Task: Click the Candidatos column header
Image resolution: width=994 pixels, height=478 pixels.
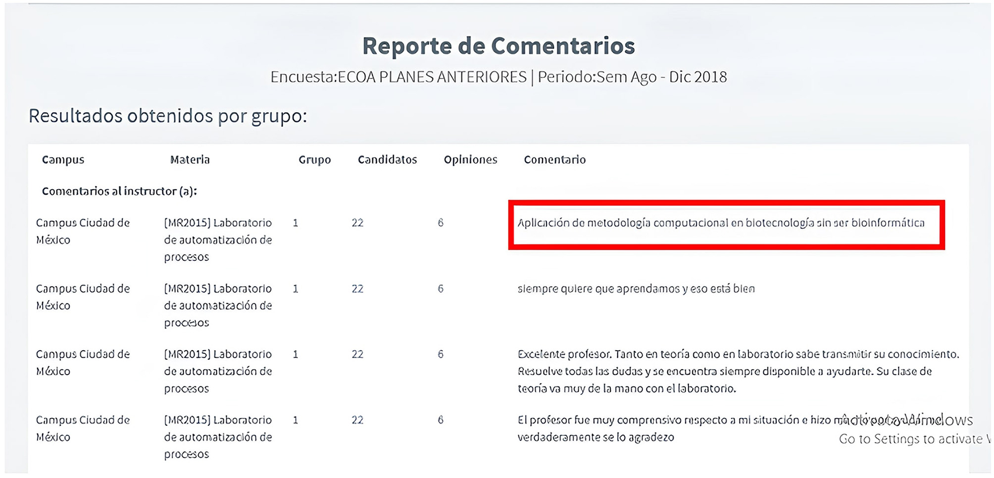Action: [387, 160]
